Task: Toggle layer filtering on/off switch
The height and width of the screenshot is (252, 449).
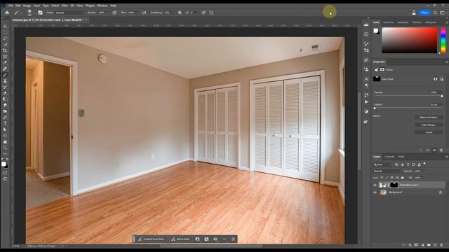Action: coord(424,164)
